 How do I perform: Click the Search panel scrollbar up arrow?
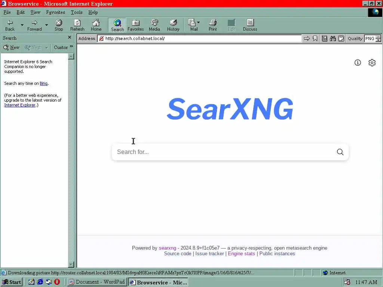point(71,56)
